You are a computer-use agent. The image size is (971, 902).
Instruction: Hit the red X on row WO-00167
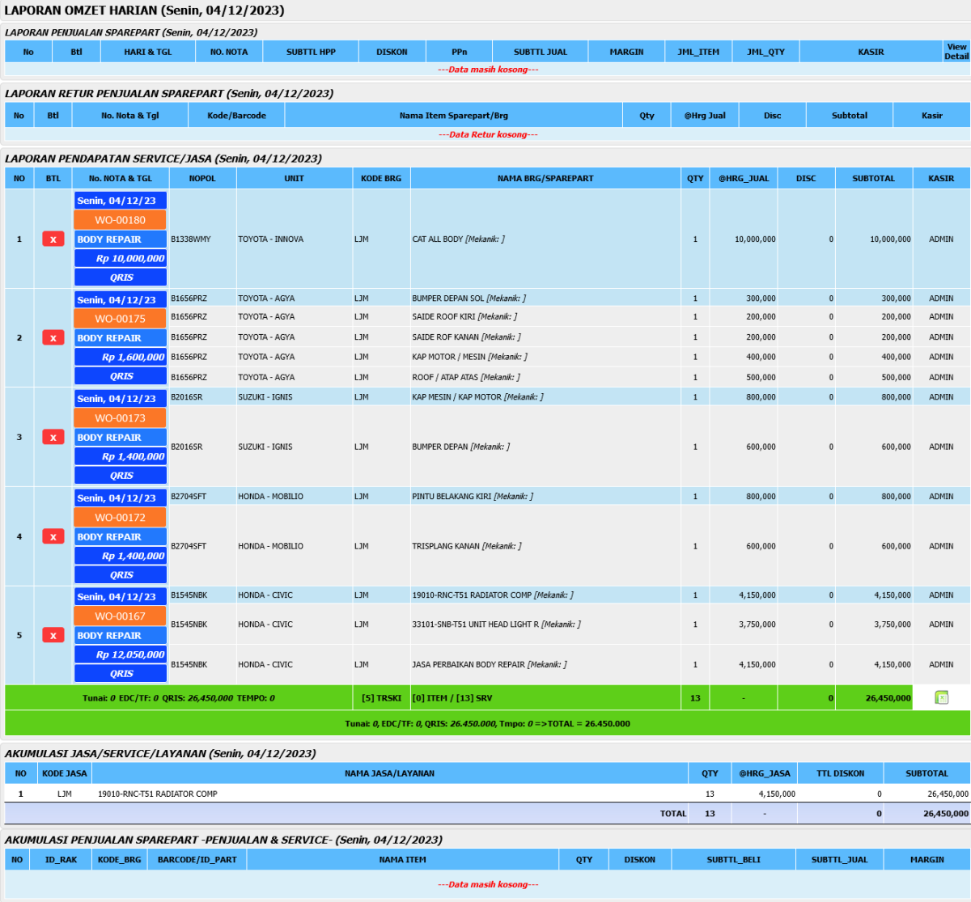(x=53, y=636)
